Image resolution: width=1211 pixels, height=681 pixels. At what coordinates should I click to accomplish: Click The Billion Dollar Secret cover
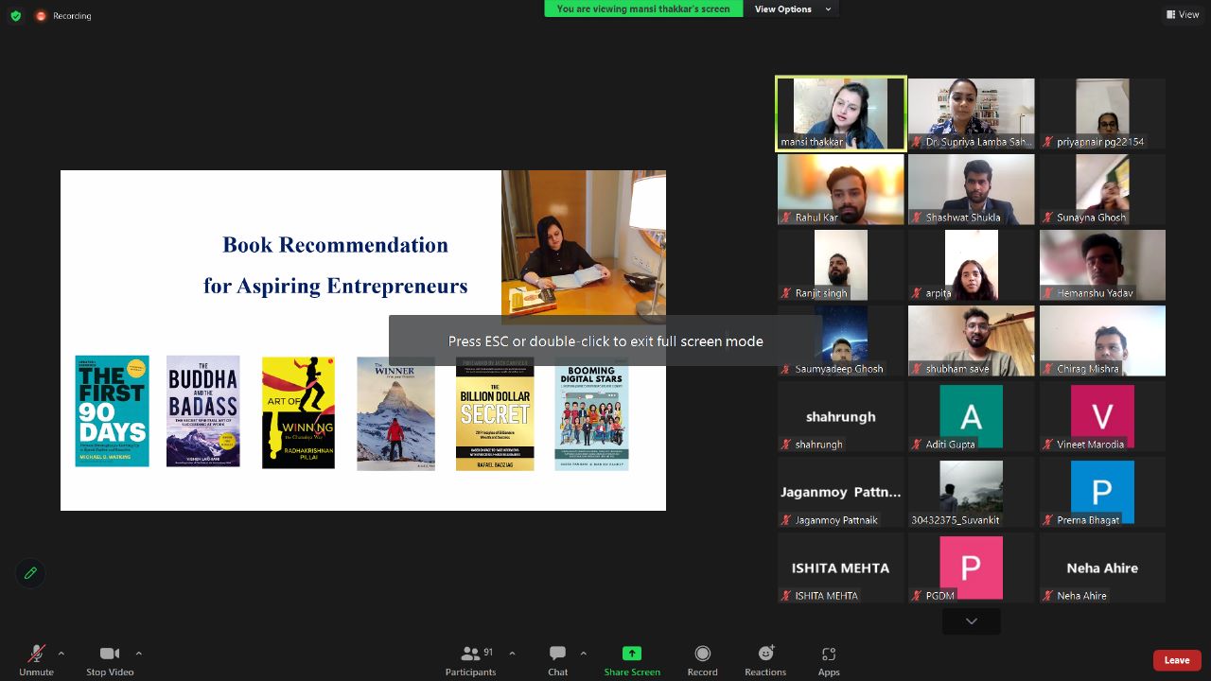coord(495,413)
